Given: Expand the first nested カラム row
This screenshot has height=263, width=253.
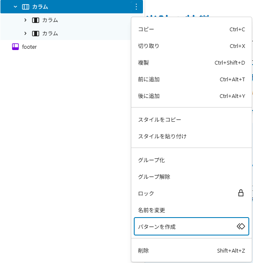Looking at the screenshot, I should (x=25, y=20).
